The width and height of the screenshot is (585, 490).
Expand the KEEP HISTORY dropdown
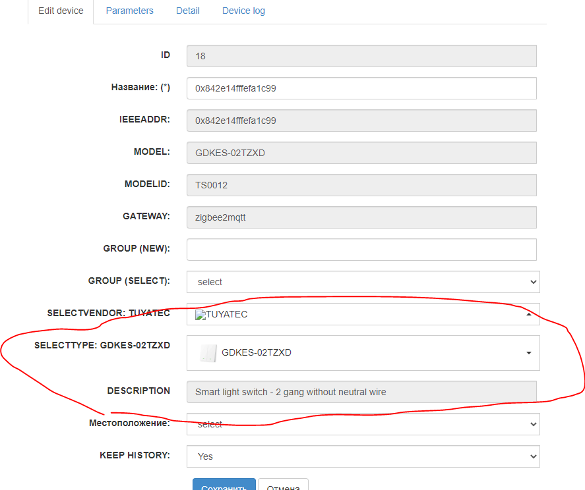point(363,456)
